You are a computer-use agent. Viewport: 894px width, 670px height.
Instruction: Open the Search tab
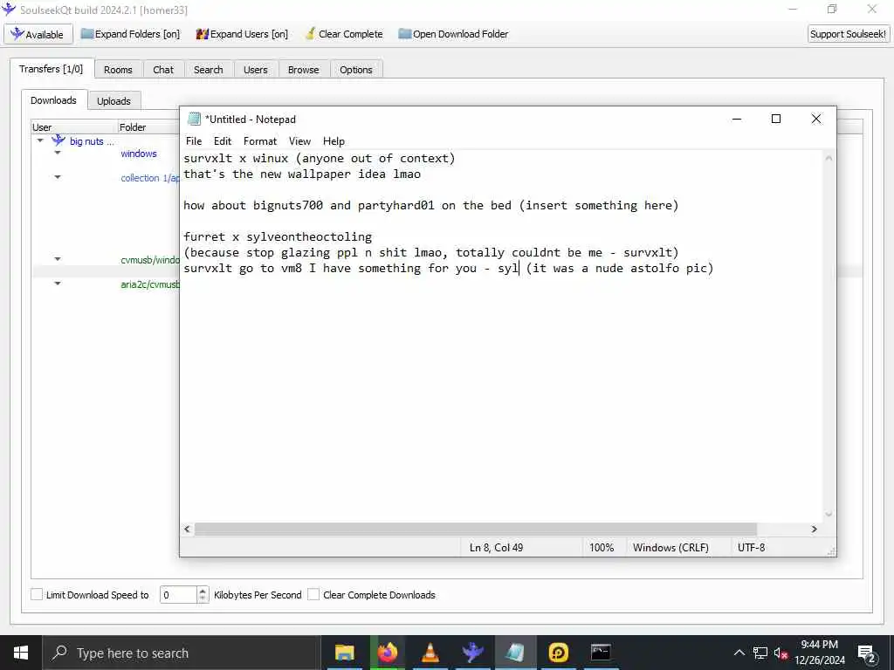point(208,70)
